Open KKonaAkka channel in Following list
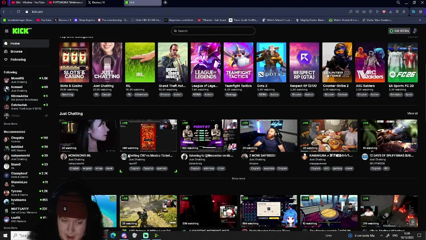Image resolution: width=426 pixels, height=240 pixels. tap(26, 98)
